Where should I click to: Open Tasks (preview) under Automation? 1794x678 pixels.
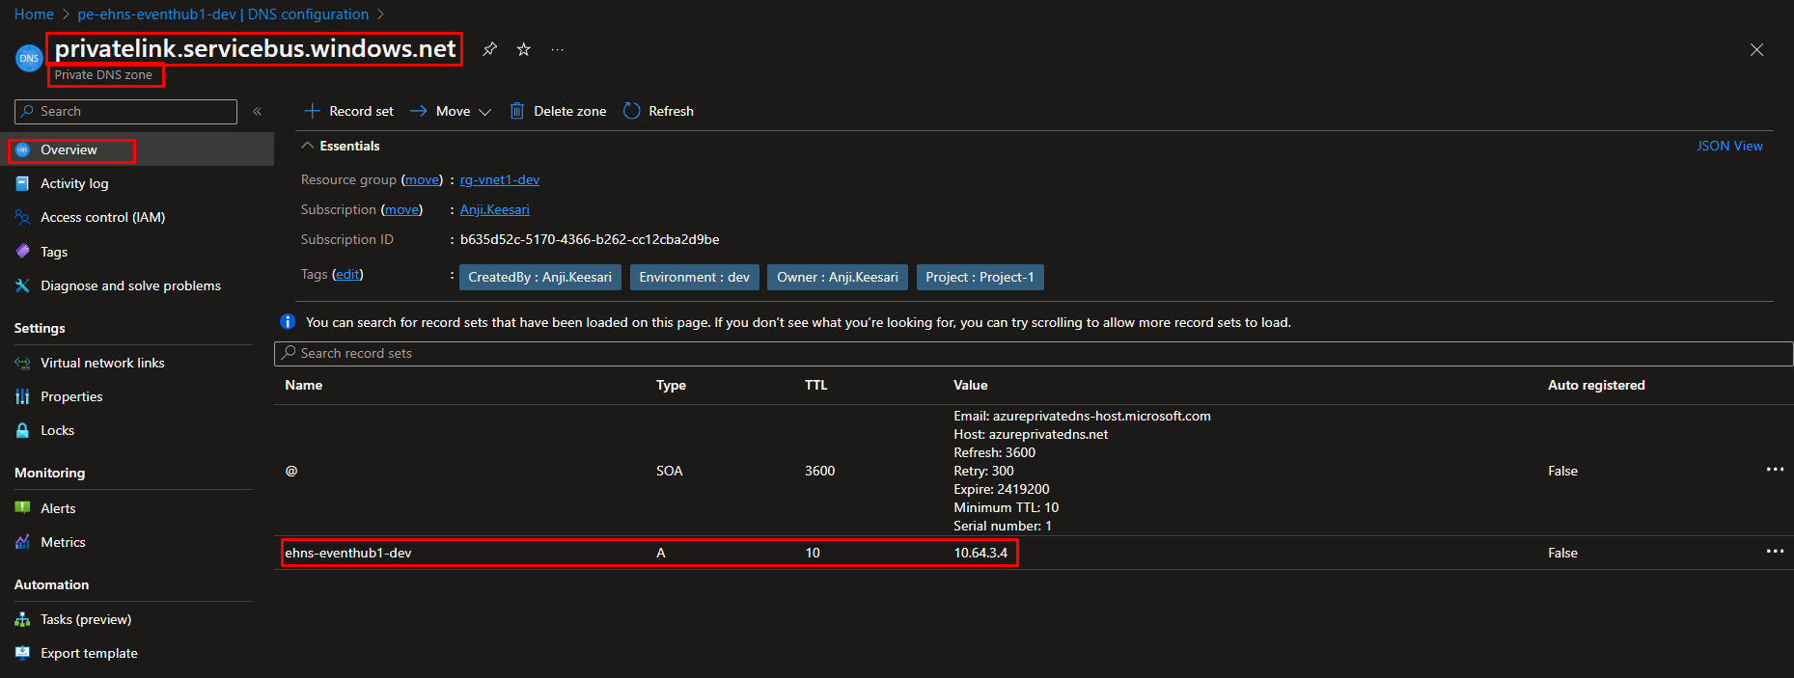click(x=86, y=619)
